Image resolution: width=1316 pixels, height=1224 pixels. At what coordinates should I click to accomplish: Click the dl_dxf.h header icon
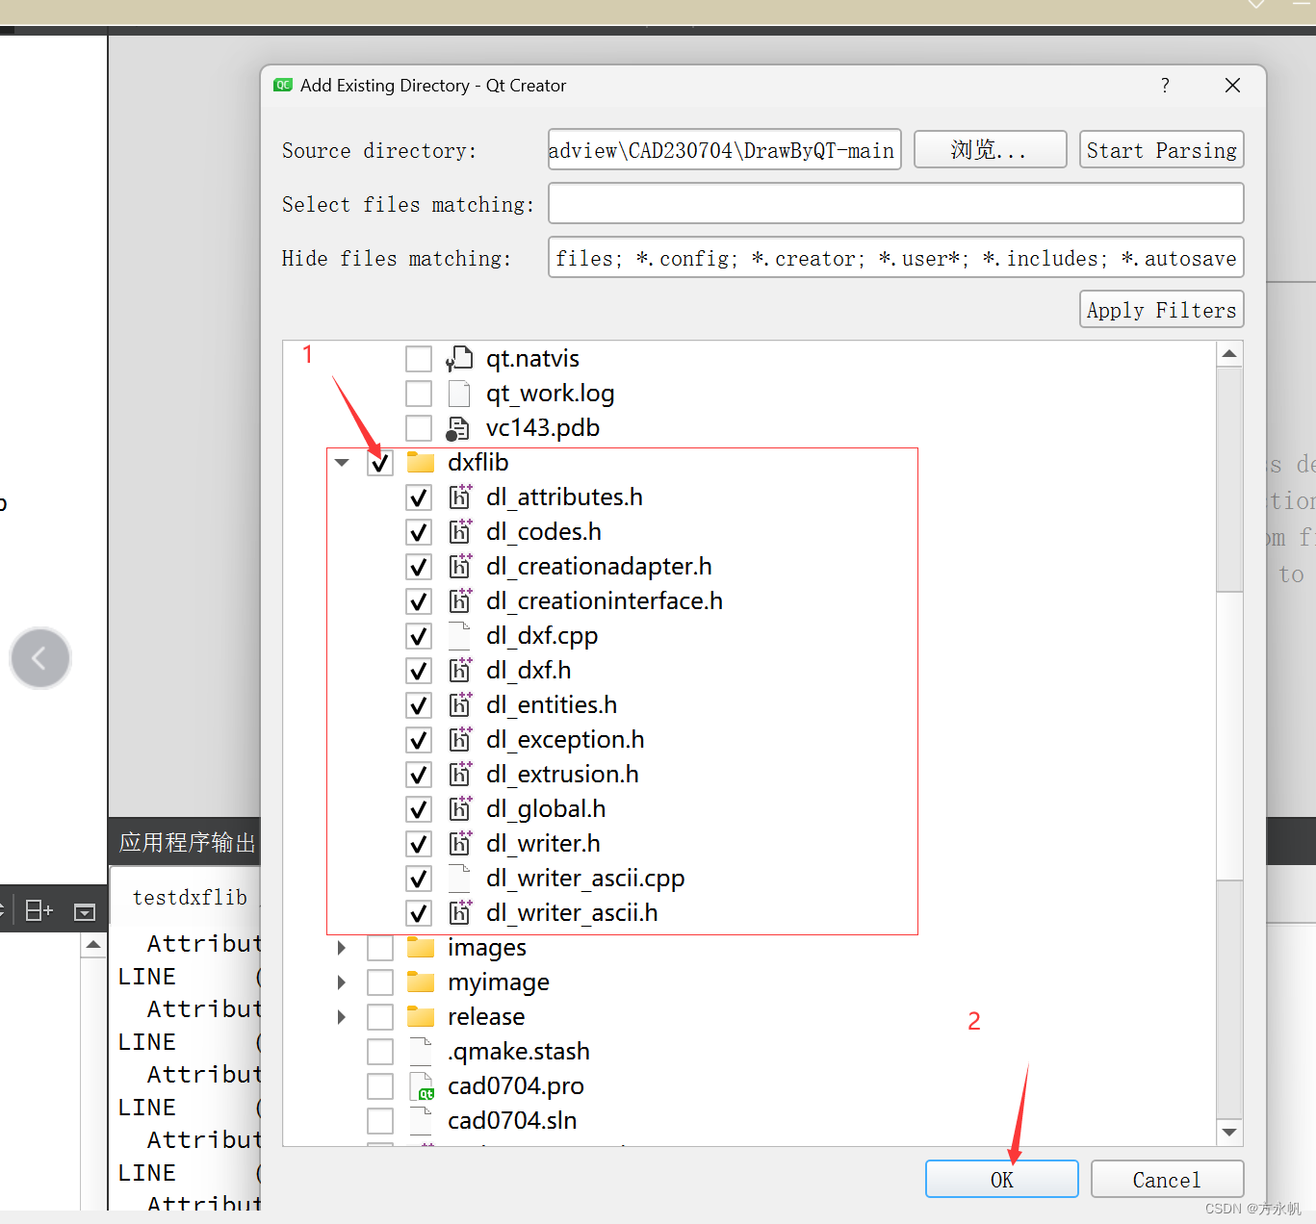click(x=460, y=670)
